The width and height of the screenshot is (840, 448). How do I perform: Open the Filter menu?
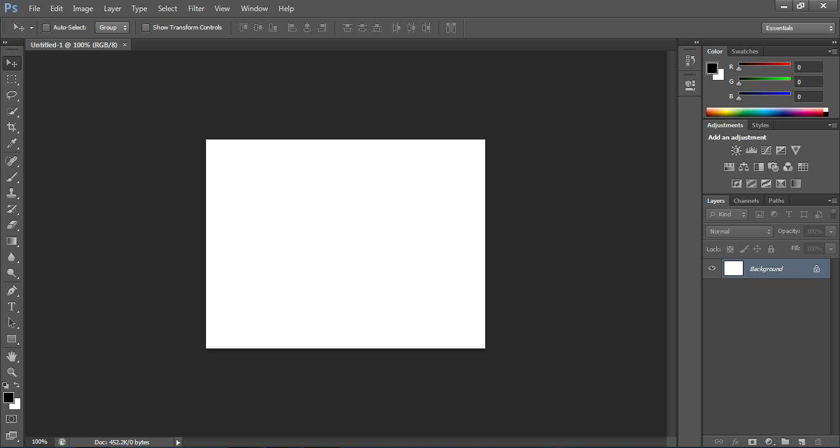(196, 8)
